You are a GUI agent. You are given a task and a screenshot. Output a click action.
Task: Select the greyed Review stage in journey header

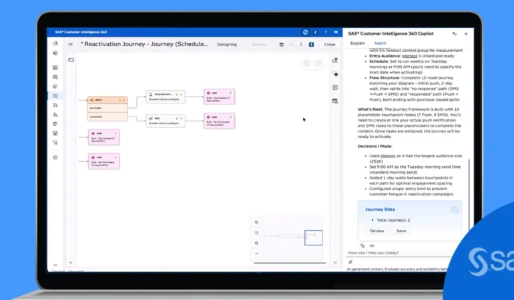pos(259,44)
